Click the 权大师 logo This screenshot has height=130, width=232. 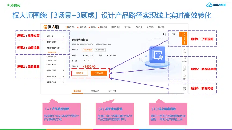(51, 27)
